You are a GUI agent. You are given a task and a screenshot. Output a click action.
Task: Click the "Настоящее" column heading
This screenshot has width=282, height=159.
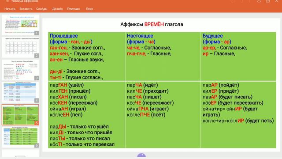point(140,36)
